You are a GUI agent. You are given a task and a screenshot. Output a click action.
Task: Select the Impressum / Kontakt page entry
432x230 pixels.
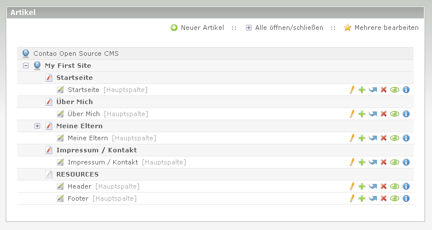tap(96, 150)
